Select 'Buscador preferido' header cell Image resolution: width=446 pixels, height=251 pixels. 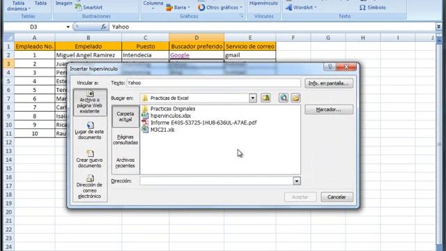(197, 46)
